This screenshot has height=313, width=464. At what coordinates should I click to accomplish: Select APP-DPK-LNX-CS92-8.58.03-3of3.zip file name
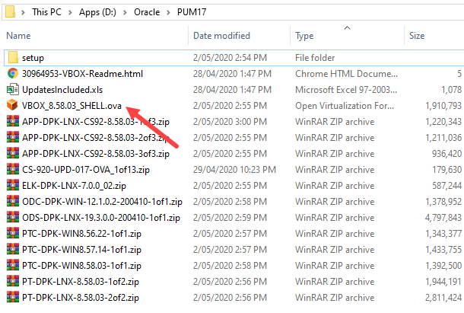click(96, 154)
